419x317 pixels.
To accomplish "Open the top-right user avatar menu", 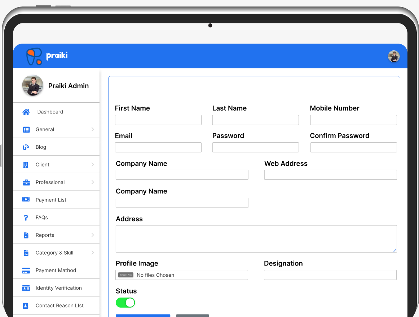I will point(394,56).
